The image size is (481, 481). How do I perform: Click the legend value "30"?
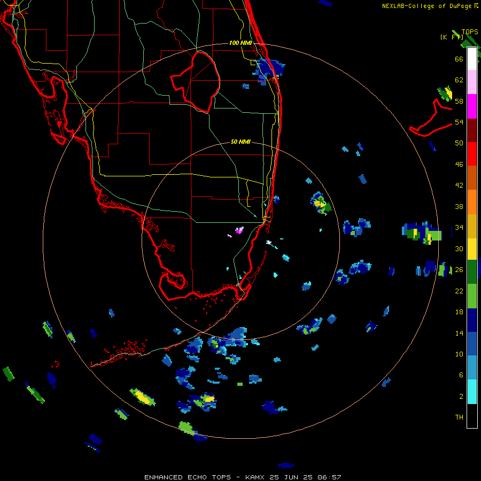pos(459,249)
